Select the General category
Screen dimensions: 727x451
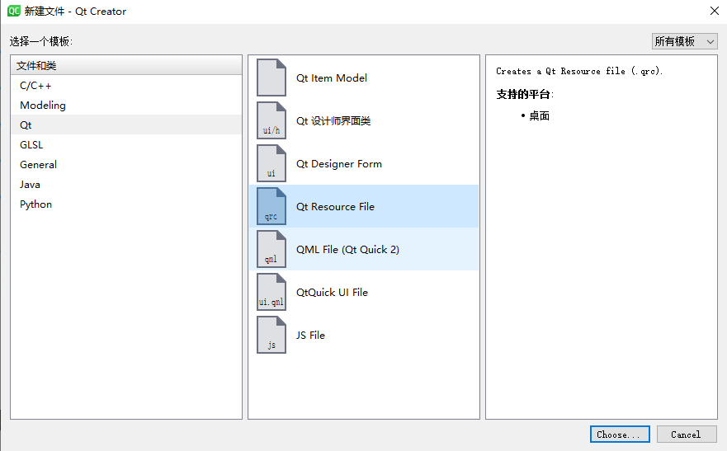point(126,164)
